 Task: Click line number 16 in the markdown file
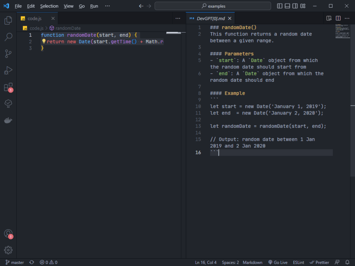(x=198, y=152)
